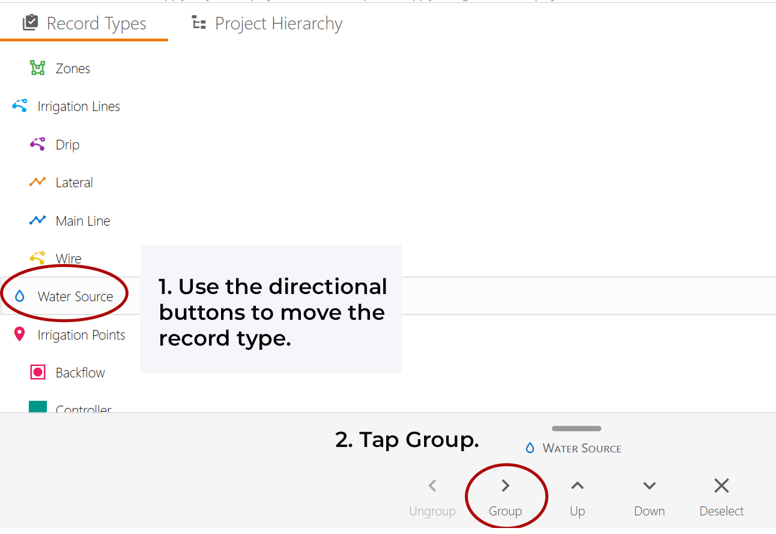Click the Irrigation Lines blue icon
776x534 pixels.
point(20,106)
